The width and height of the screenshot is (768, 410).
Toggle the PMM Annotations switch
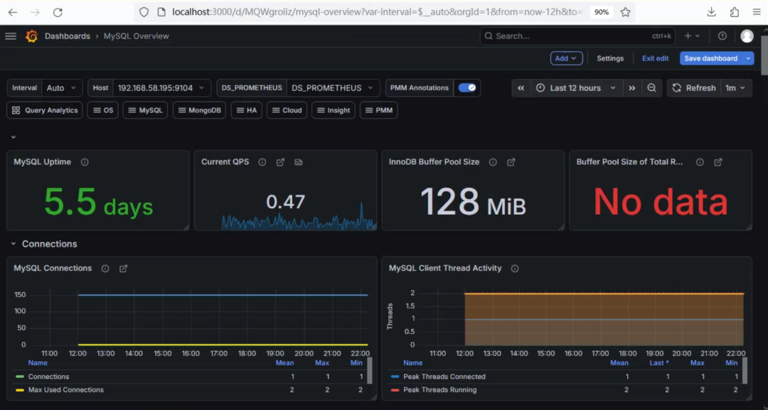[466, 87]
